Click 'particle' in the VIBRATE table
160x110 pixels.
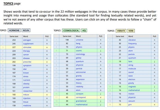coord(131,54)
